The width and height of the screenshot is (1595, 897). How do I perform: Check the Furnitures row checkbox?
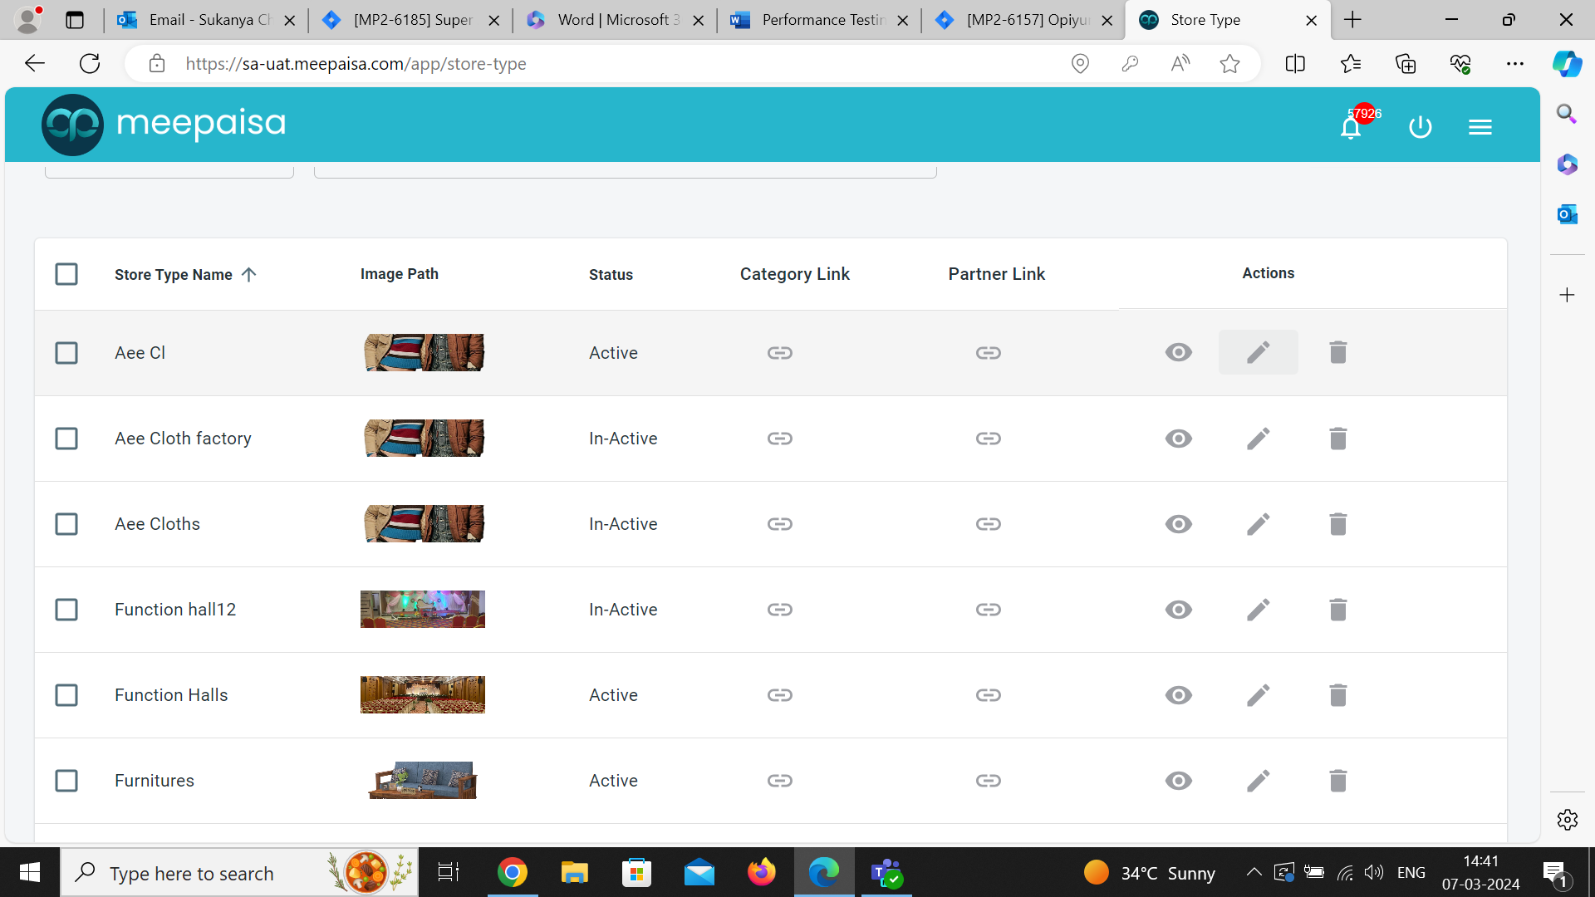(66, 781)
